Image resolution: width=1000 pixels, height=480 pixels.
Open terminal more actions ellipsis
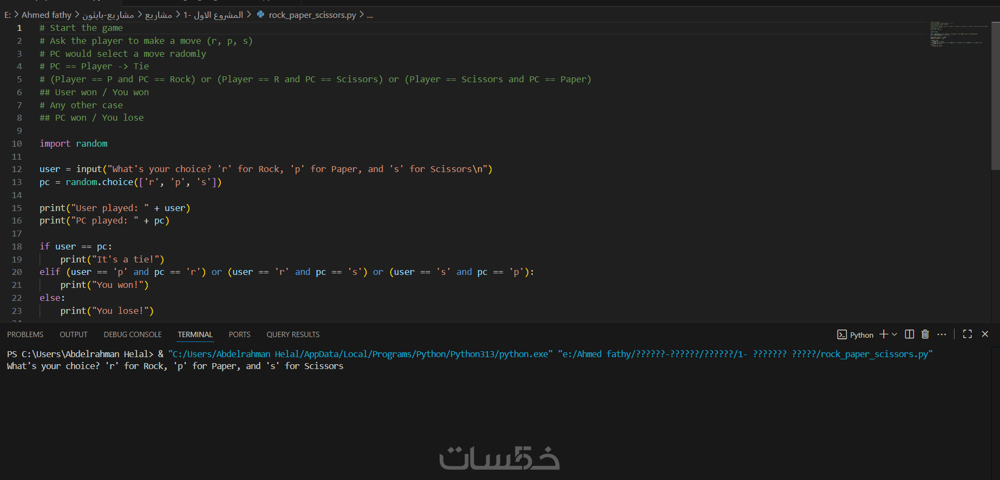point(942,334)
